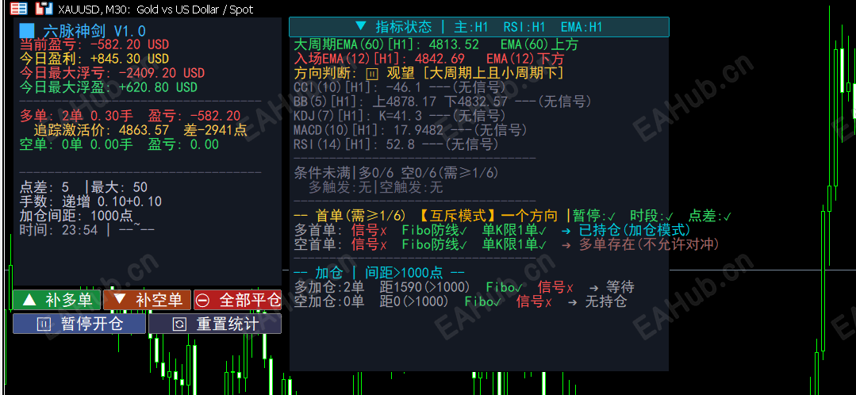
Task: Select the 当前盈亏: -582.20 USD line
Action: tap(94, 44)
